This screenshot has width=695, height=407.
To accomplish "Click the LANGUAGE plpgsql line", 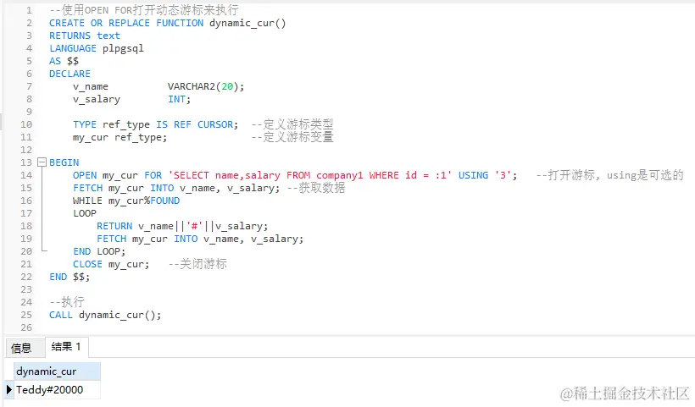I will coord(96,49).
